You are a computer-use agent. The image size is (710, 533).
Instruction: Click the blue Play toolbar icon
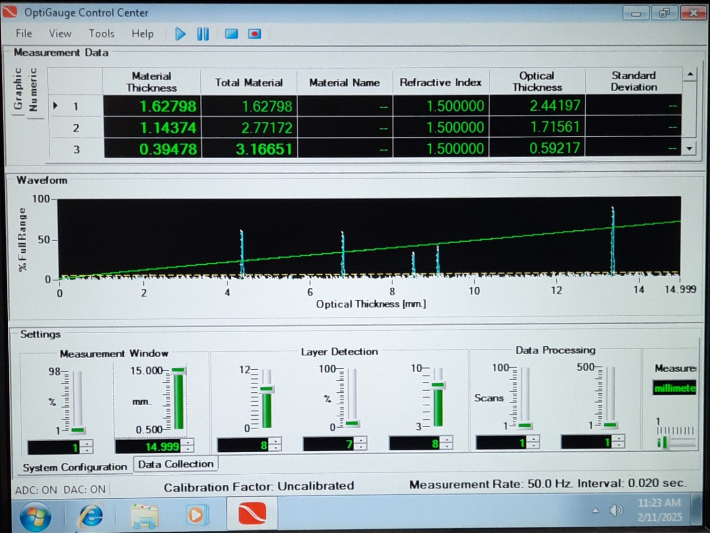180,34
